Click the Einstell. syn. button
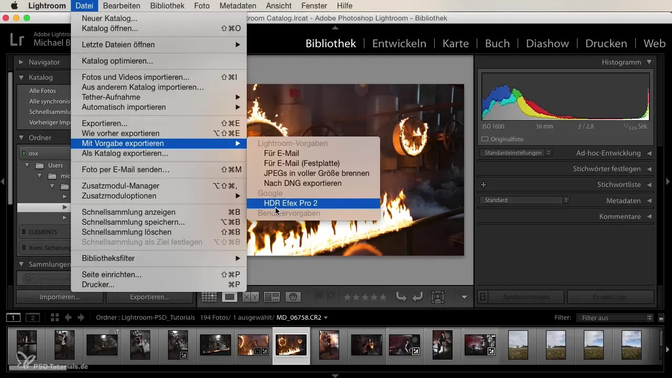The height and width of the screenshot is (378, 672). [x=610, y=297]
